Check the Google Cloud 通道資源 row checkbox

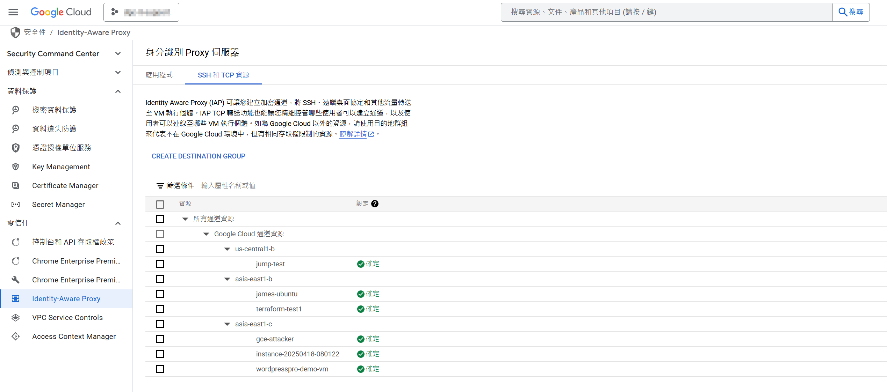coord(160,234)
